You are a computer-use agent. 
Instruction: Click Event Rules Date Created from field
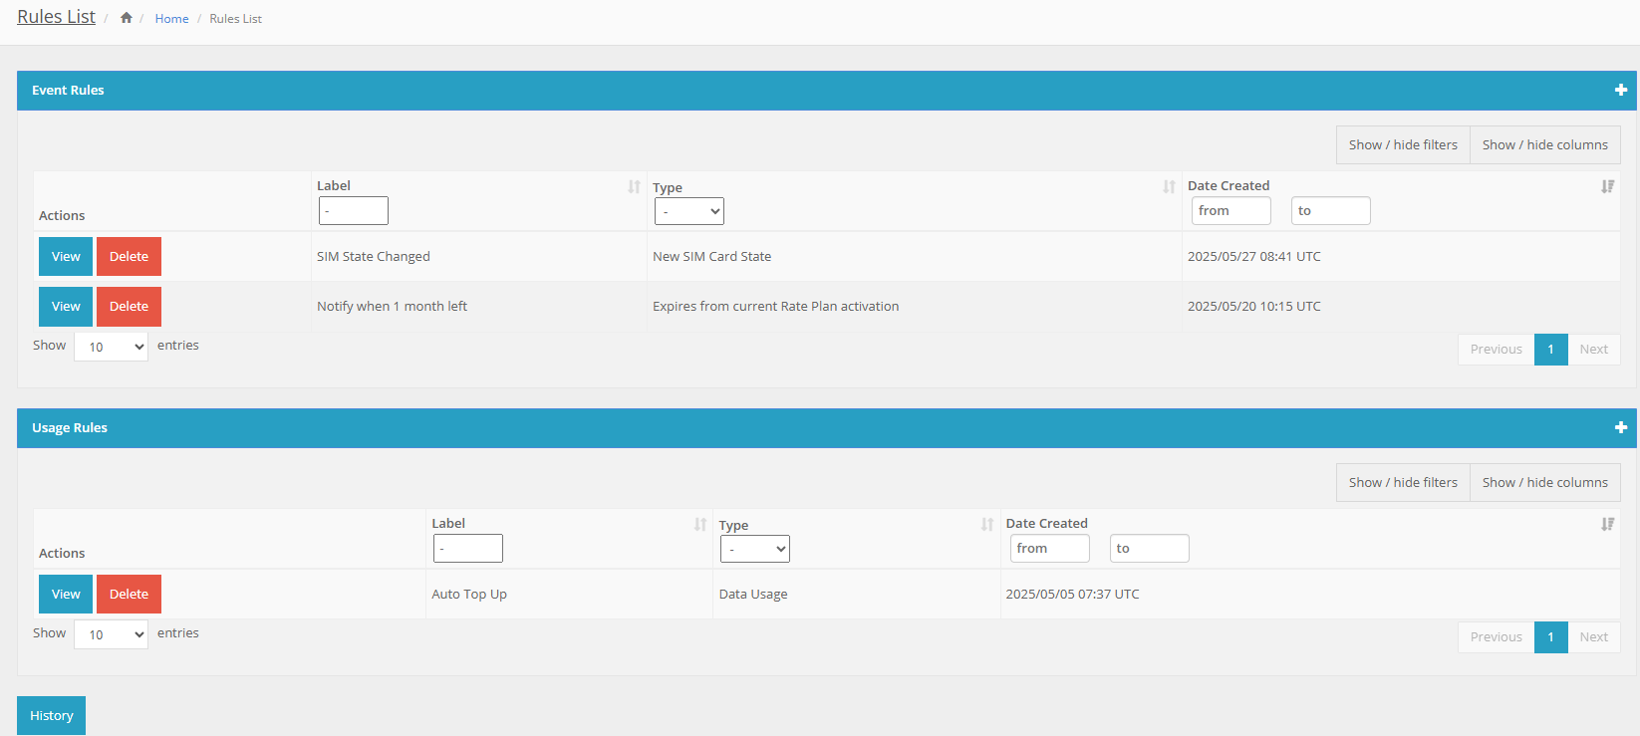(x=1230, y=211)
